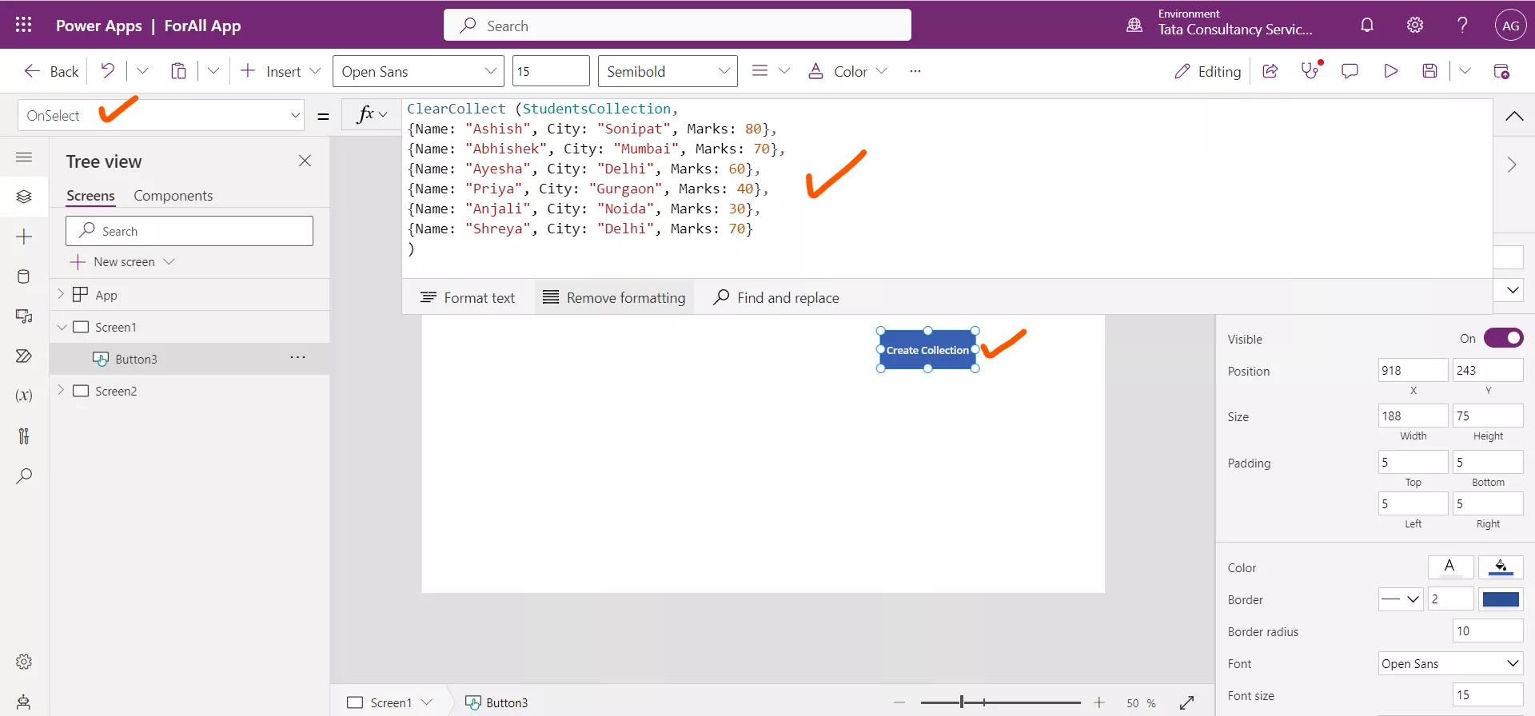Pick the text color A swatch
This screenshot has width=1535, height=716.
[x=1450, y=567]
